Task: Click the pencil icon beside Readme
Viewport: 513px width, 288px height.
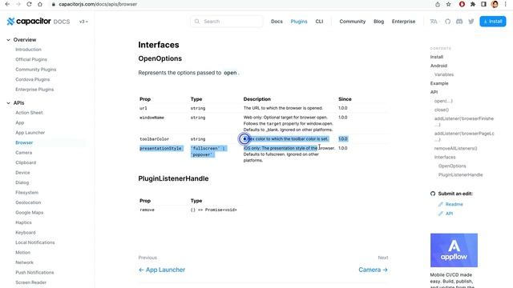Action: tap(440, 205)
